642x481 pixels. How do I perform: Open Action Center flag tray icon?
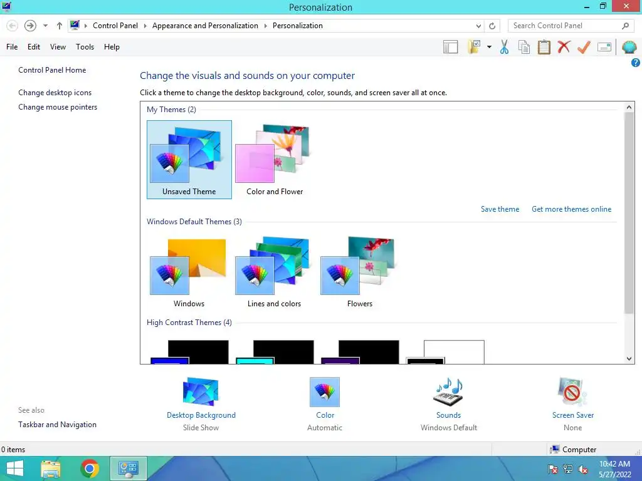[553, 469]
